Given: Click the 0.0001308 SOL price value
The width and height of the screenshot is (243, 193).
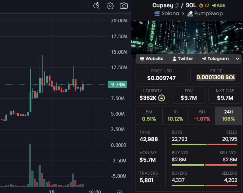Looking at the screenshot, I should click(x=216, y=77).
